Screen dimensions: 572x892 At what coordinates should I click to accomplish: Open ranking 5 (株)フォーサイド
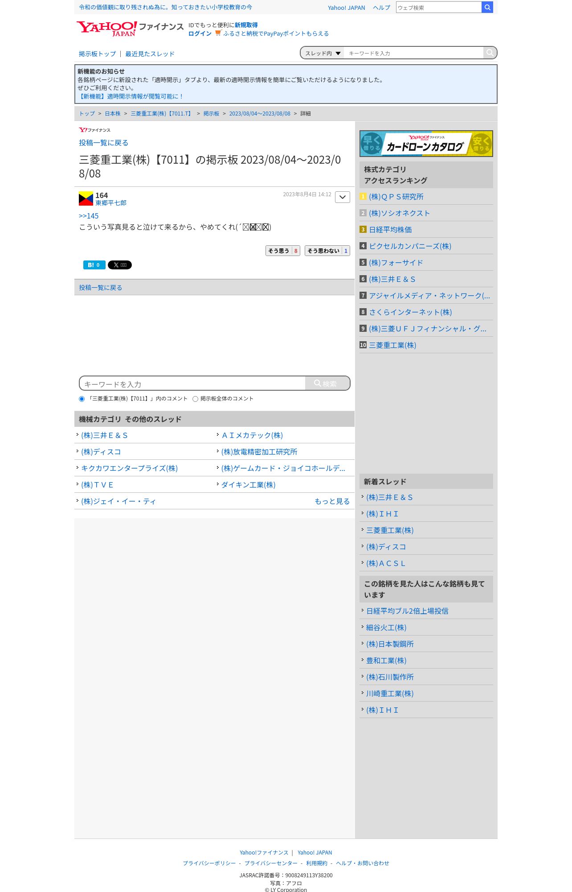(396, 263)
